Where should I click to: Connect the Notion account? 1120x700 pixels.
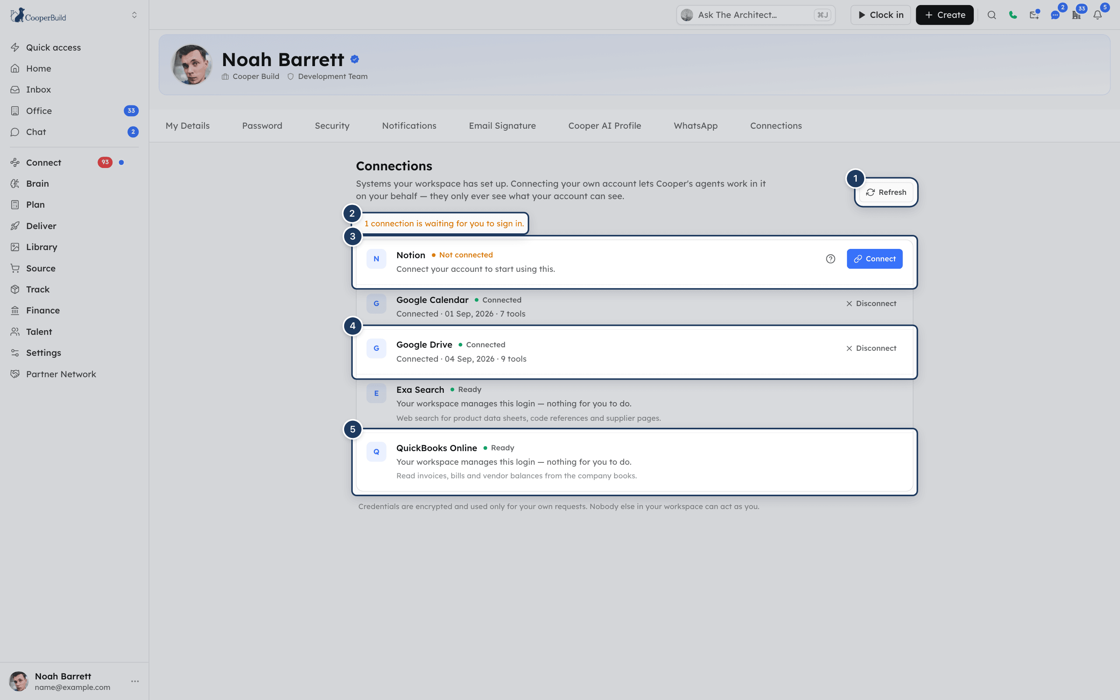[874, 259]
